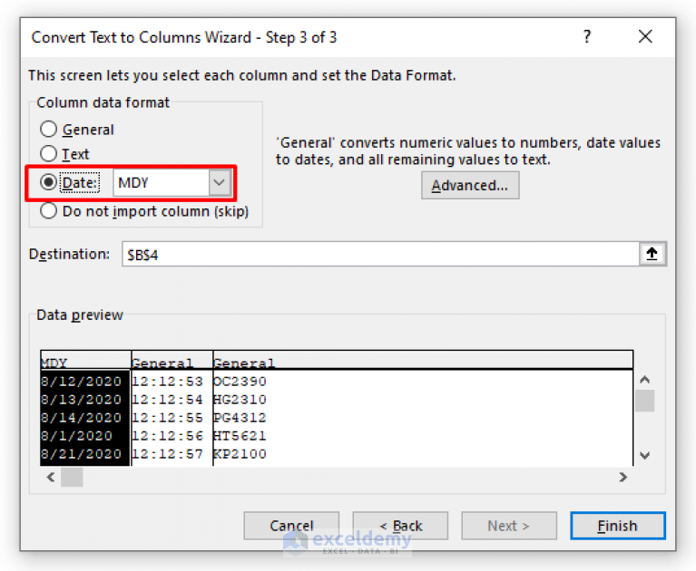
Task: Open the help question mark
Action: [587, 36]
